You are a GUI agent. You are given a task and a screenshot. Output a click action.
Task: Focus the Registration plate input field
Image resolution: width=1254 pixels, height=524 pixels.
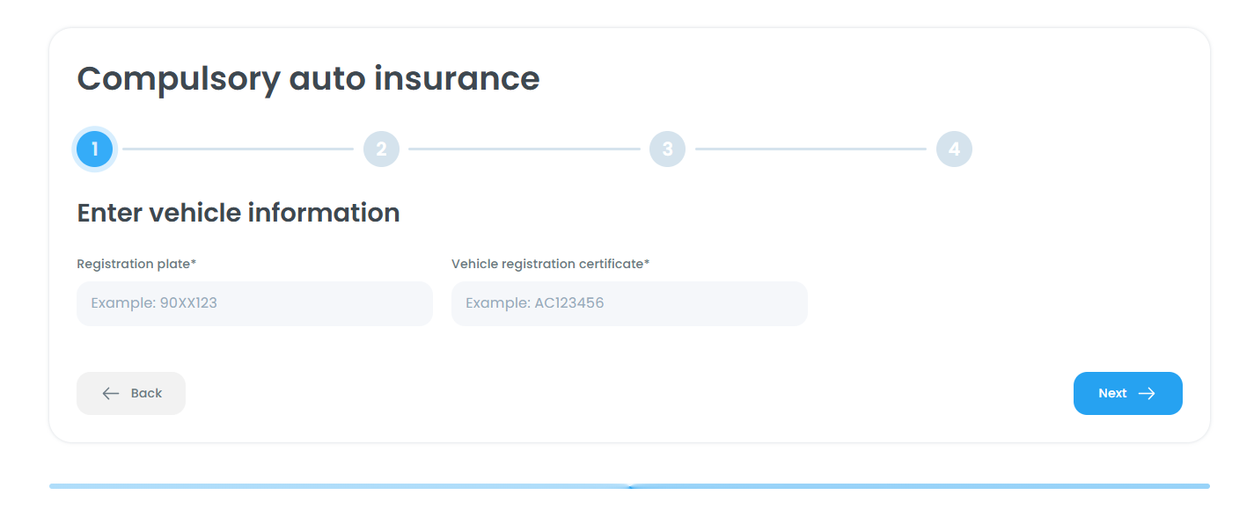point(254,303)
